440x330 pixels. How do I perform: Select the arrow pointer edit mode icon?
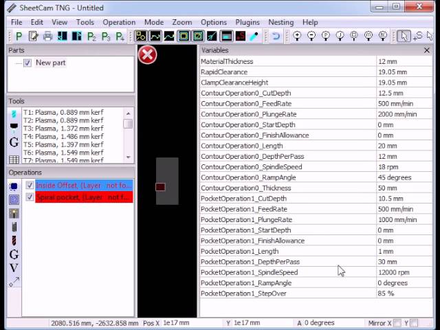pyautogui.click(x=404, y=36)
